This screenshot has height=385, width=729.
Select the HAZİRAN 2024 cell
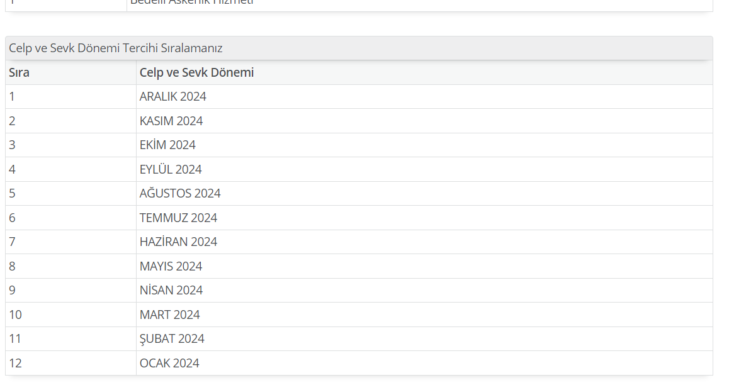(x=424, y=242)
